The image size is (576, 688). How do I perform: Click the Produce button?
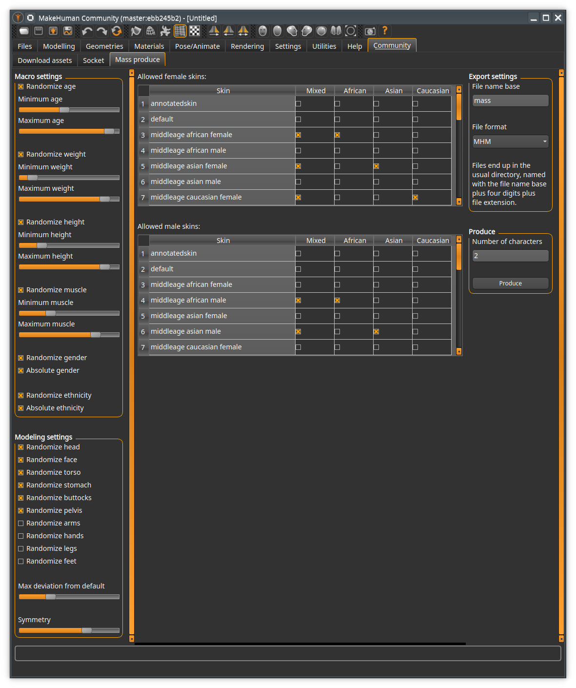[511, 283]
